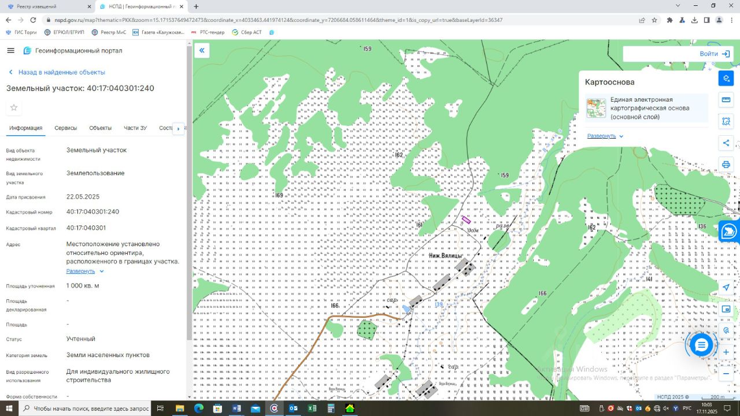Open the hamburger menu beside Геоинформационный портал
Viewport: 740px width, 416px height.
(x=10, y=51)
